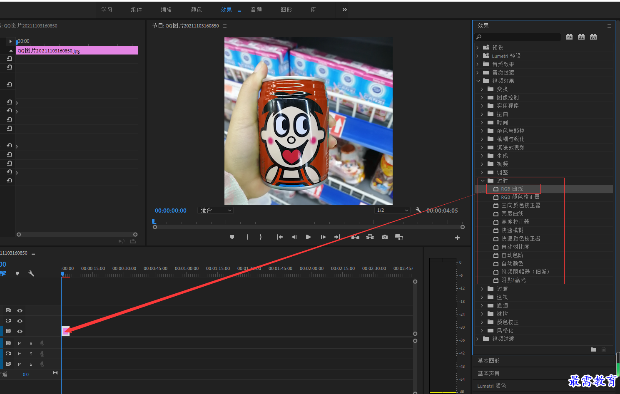Image resolution: width=620 pixels, height=394 pixels.
Task: Switch to the 音频 workspace tab
Action: (256, 10)
